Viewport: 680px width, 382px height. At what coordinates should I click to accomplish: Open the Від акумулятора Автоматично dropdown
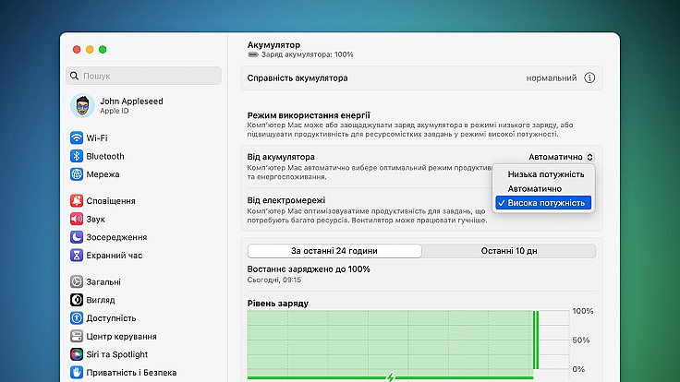[561, 157]
